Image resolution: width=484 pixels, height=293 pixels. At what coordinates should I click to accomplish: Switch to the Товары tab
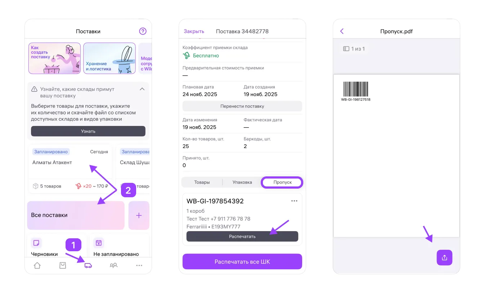(x=202, y=182)
